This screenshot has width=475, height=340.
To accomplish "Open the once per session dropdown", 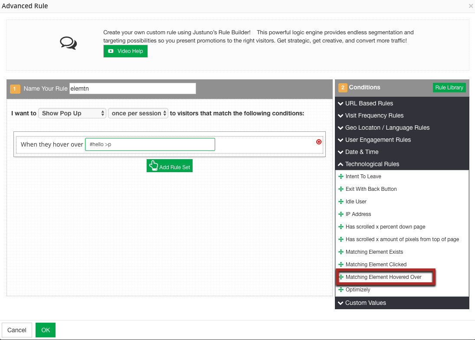I will tap(138, 113).
